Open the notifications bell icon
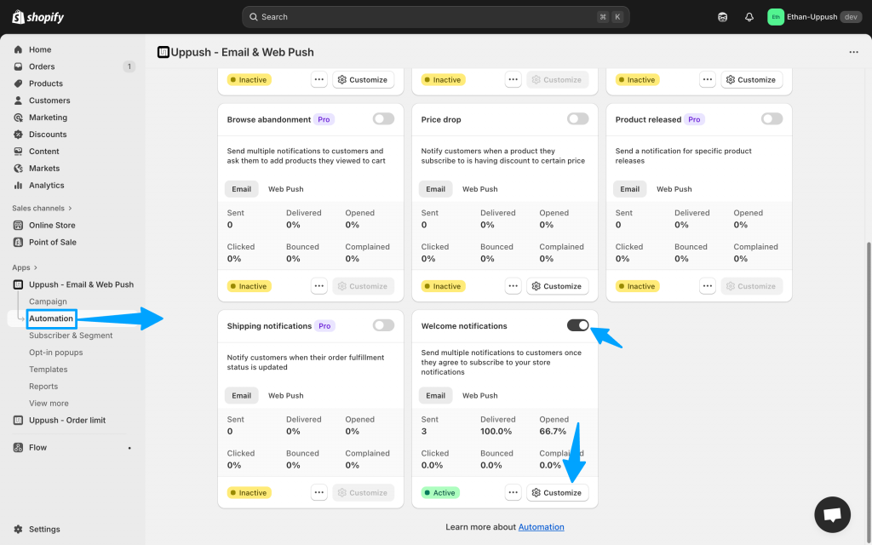This screenshot has width=872, height=545. point(749,17)
